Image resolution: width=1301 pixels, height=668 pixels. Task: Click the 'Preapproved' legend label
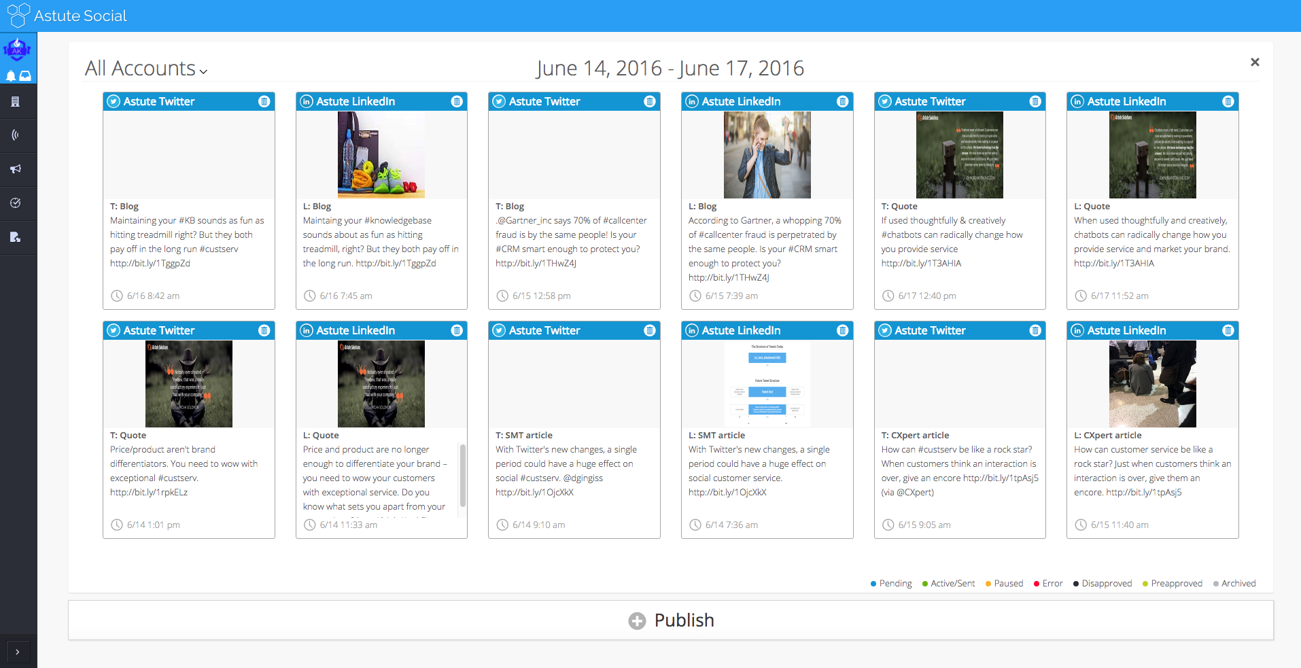click(x=1177, y=584)
